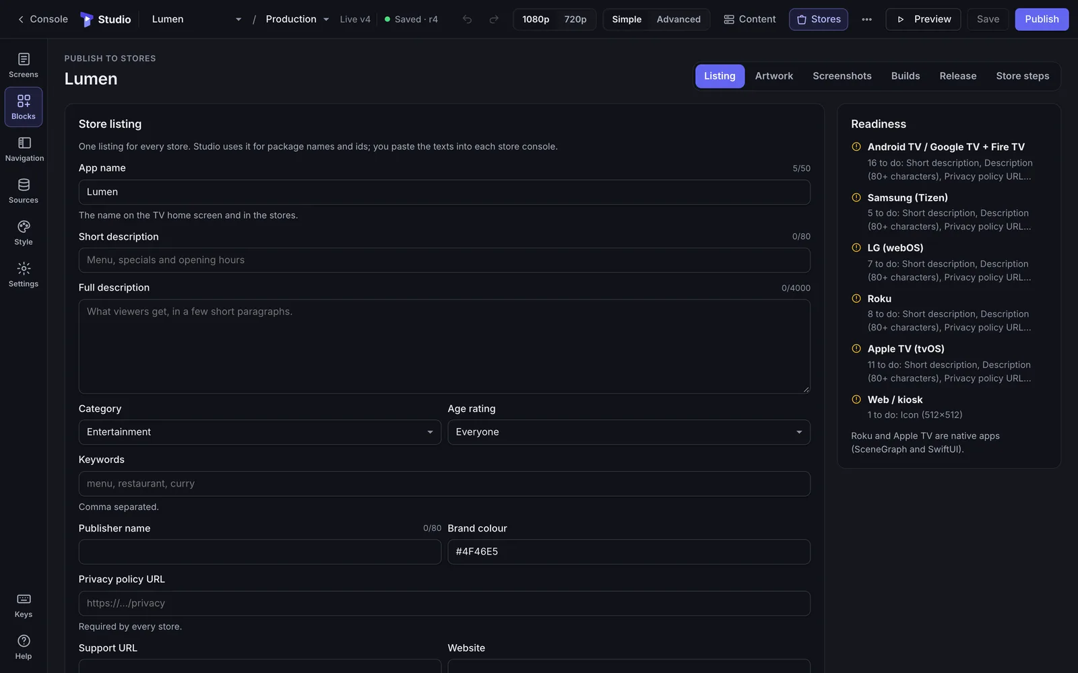Open the Category Entertainment dropdown
This screenshot has height=673, width=1078.
(x=259, y=432)
